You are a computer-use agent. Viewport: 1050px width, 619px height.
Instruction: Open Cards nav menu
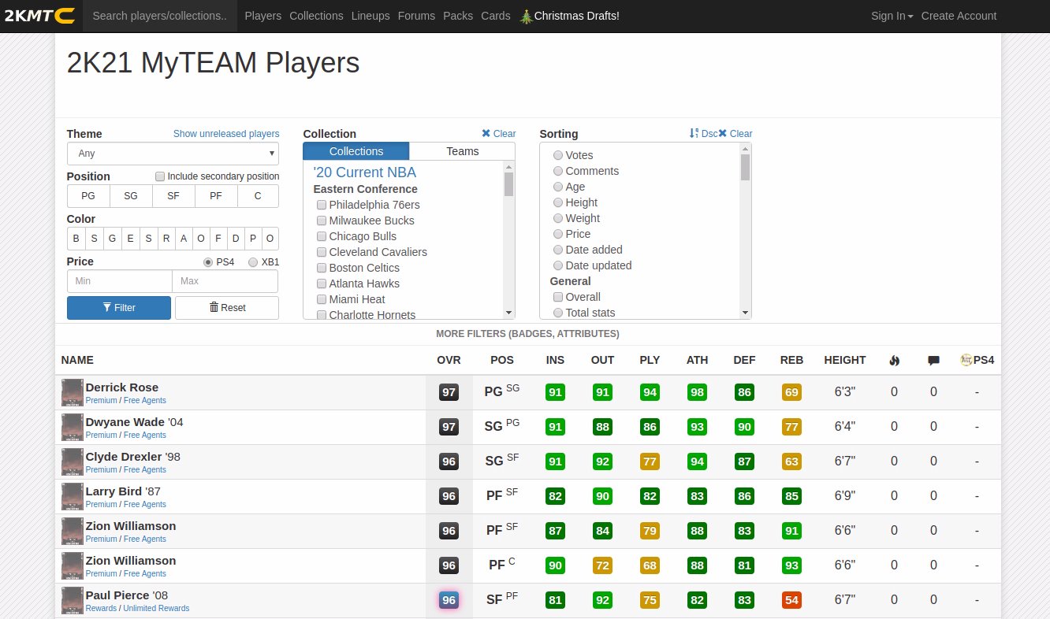pyautogui.click(x=496, y=16)
